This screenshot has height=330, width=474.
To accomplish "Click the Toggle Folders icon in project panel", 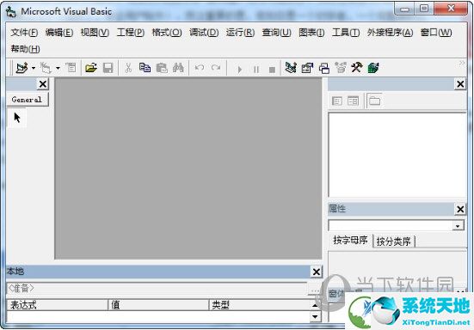I will click(375, 101).
